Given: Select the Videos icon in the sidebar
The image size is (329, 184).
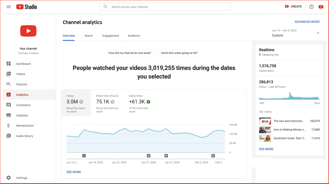Looking at the screenshot, I should (9, 74).
